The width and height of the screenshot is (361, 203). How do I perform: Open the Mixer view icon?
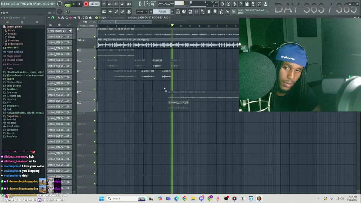[196, 12]
